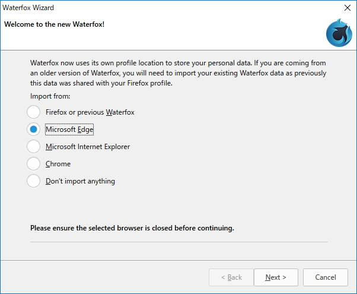Select Microsoft Internet Explorer radio option

(x=33, y=146)
